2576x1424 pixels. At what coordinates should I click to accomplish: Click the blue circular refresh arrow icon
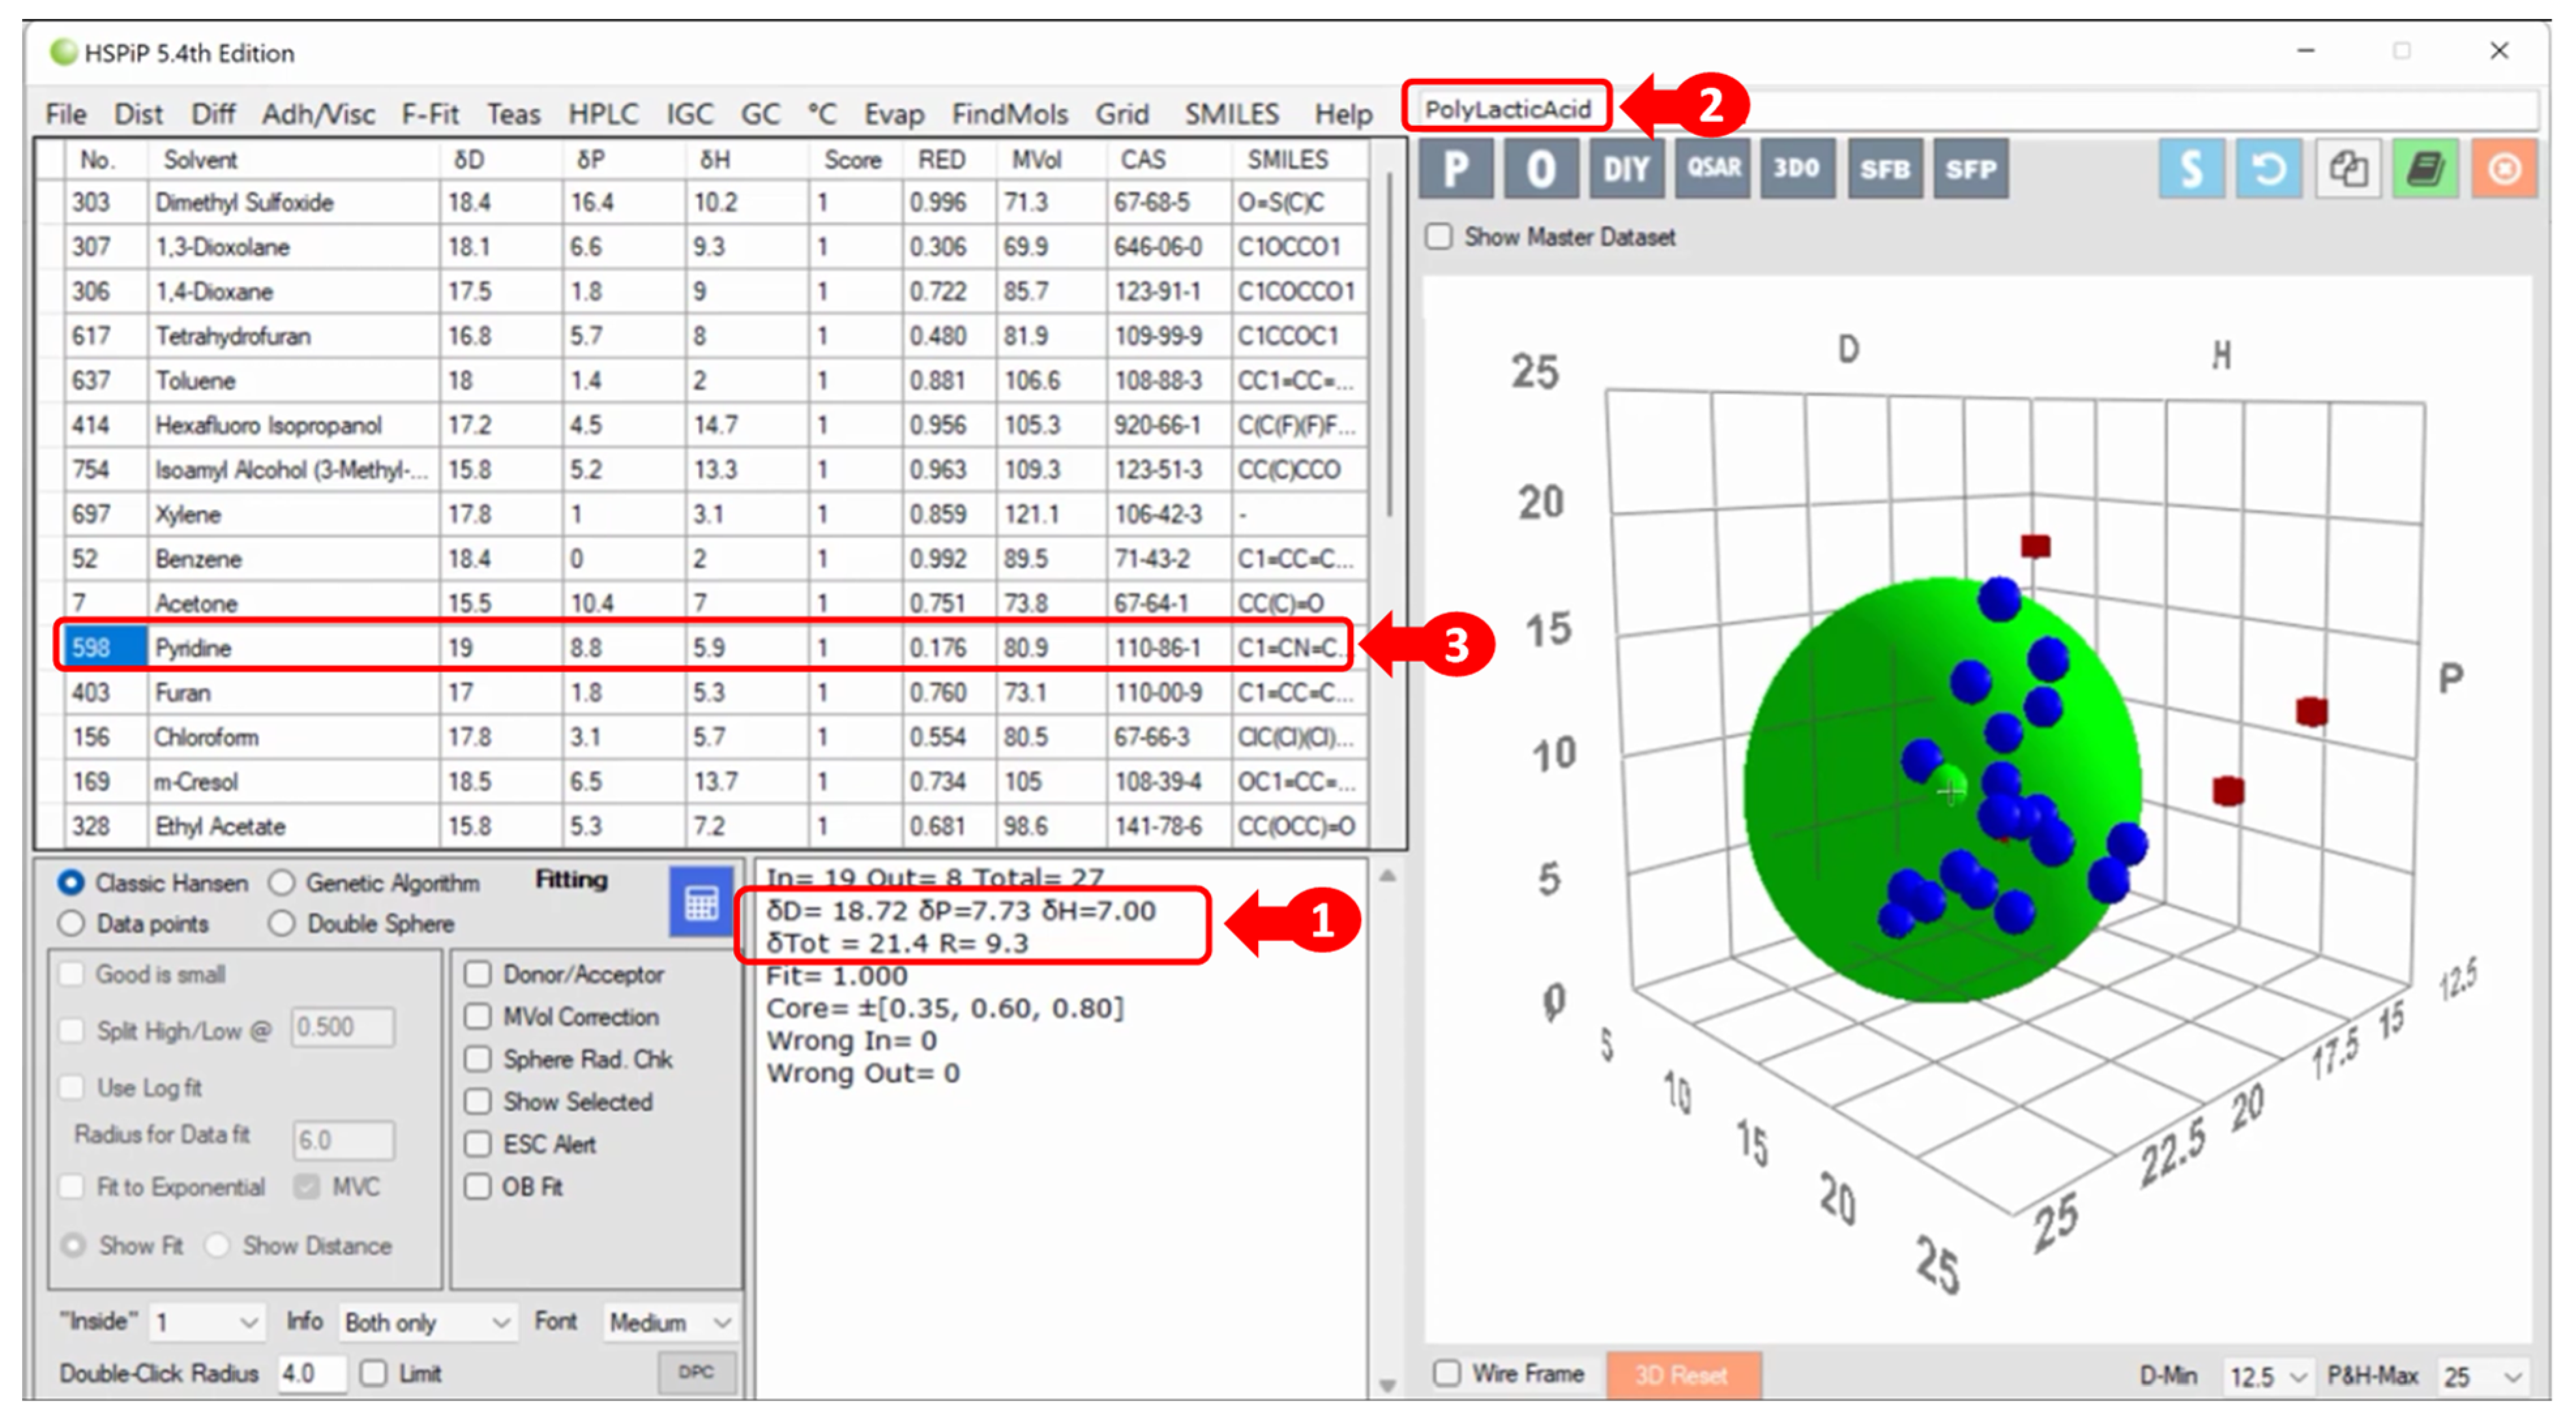coord(2269,169)
